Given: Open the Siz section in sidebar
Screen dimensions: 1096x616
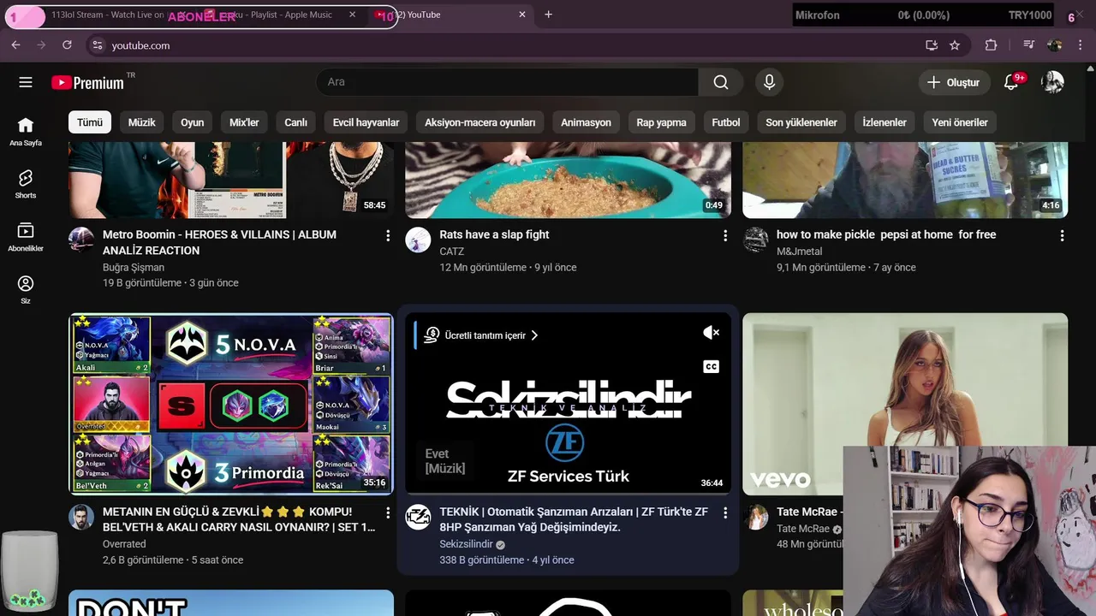Looking at the screenshot, I should click(26, 289).
